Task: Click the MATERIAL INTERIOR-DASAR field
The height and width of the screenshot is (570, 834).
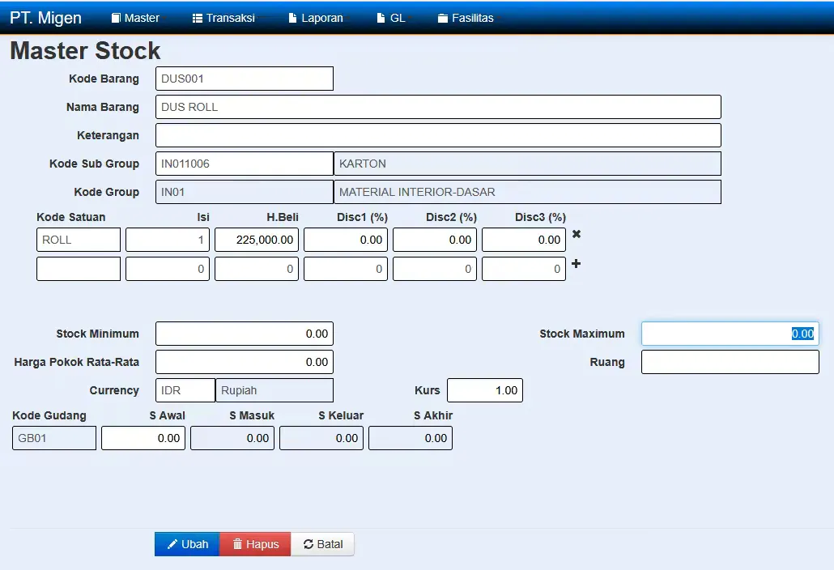Action: [528, 192]
